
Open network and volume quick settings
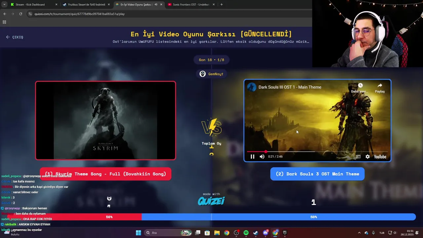(392, 233)
